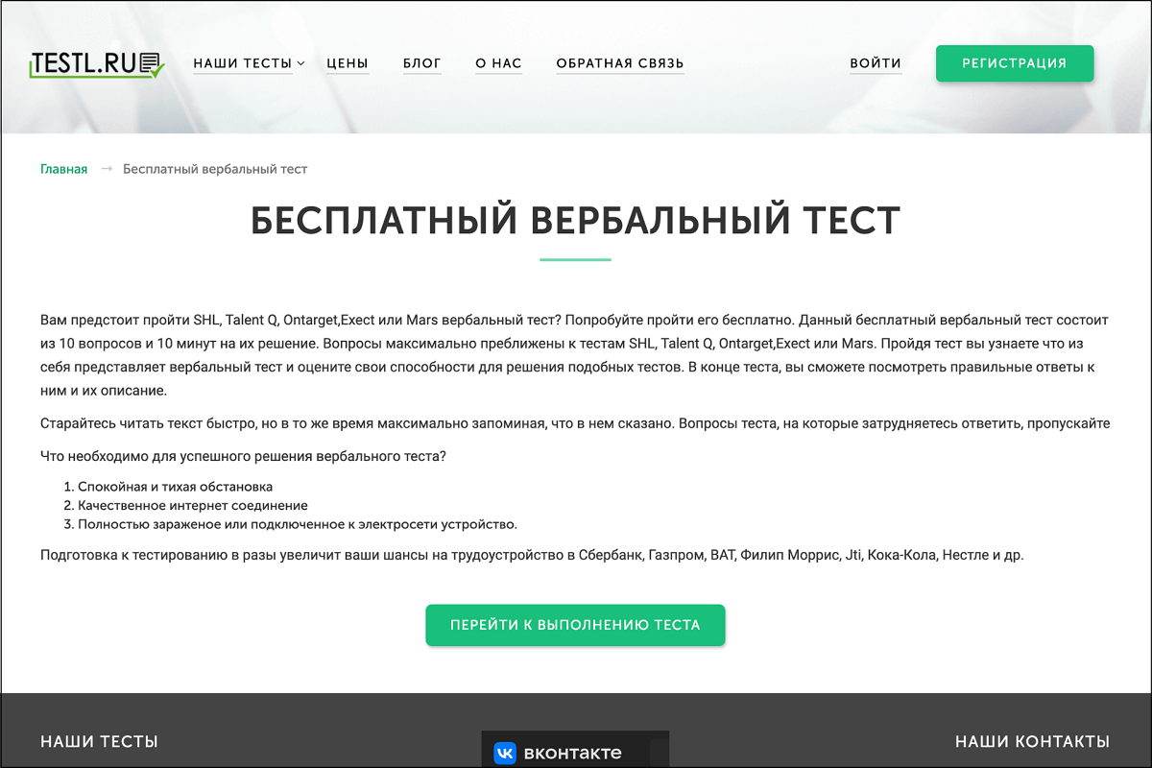This screenshot has height=768, width=1152.
Task: Click the question Что необходимо для успешного решения
Action: tap(243, 456)
